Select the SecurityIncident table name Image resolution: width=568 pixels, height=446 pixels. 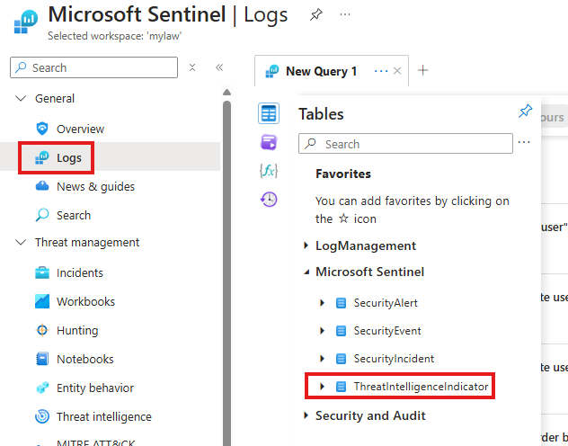point(394,359)
